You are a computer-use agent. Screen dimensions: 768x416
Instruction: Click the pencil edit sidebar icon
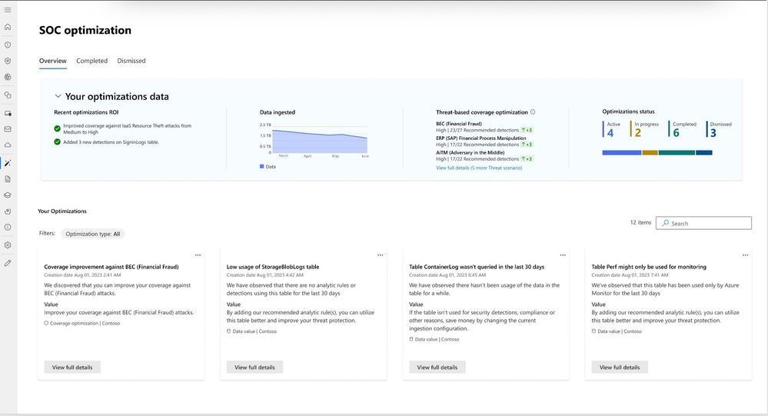tap(8, 263)
